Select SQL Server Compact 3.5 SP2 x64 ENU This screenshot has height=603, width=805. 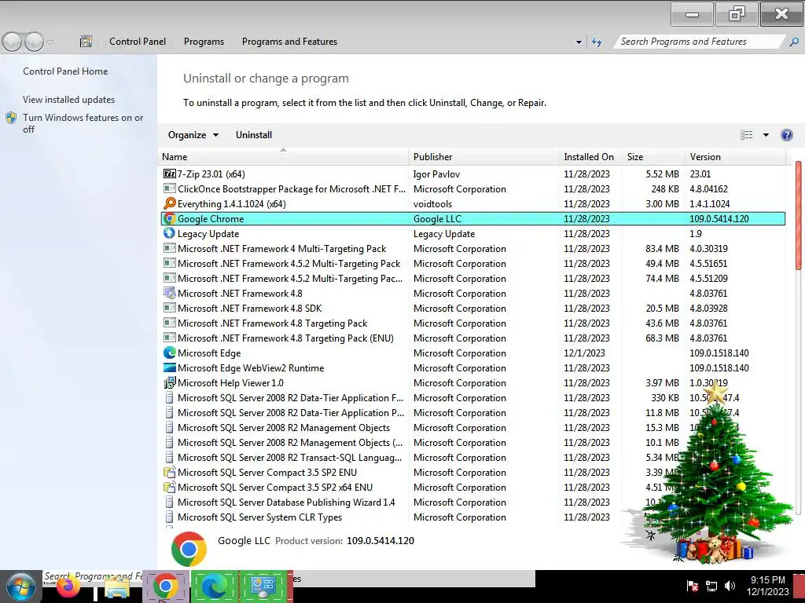pos(472,487)
